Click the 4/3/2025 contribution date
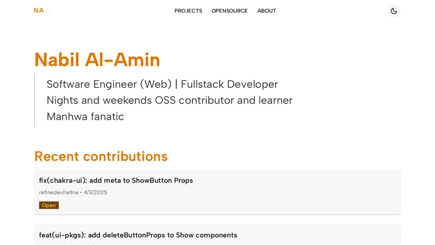 pos(96,192)
